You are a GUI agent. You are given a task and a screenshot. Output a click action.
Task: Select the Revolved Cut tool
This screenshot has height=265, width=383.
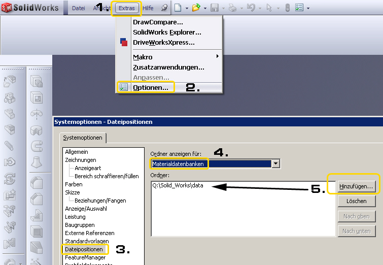coord(37,130)
